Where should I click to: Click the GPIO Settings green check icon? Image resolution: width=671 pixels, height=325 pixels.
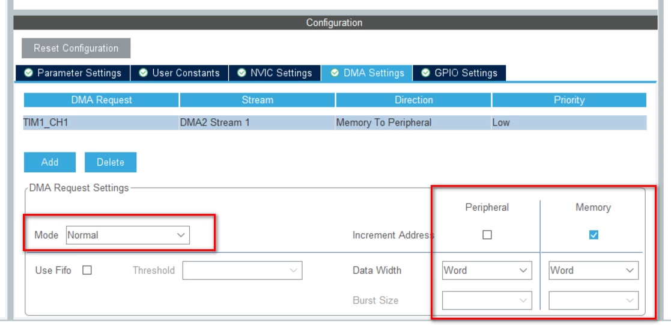pyautogui.click(x=426, y=73)
